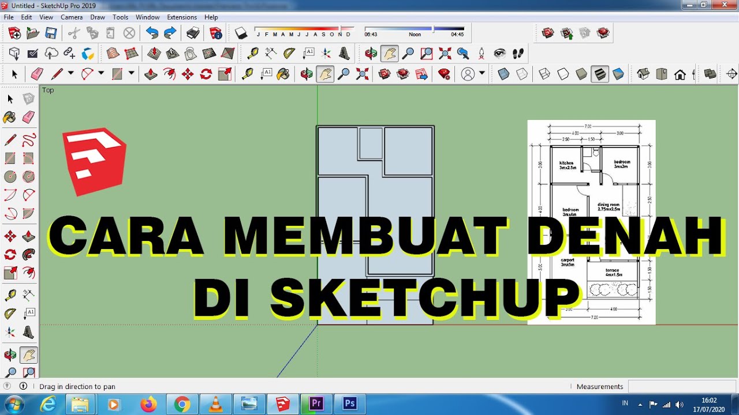
Task: Open Google Chrome from the taskbar
Action: point(182,404)
